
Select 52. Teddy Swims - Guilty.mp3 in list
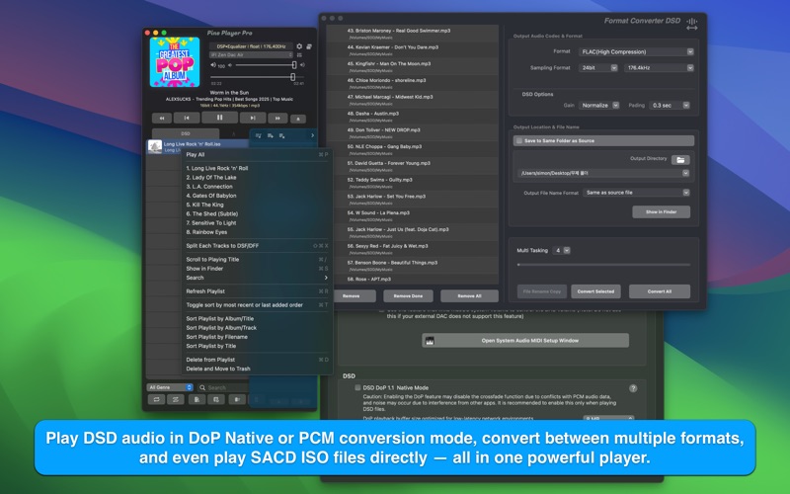point(413,183)
